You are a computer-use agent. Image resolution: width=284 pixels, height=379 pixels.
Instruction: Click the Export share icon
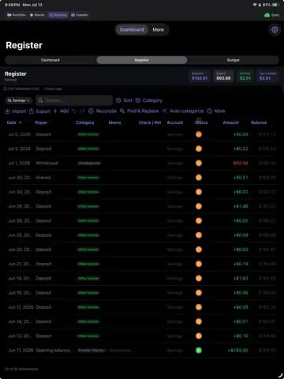click(x=32, y=111)
